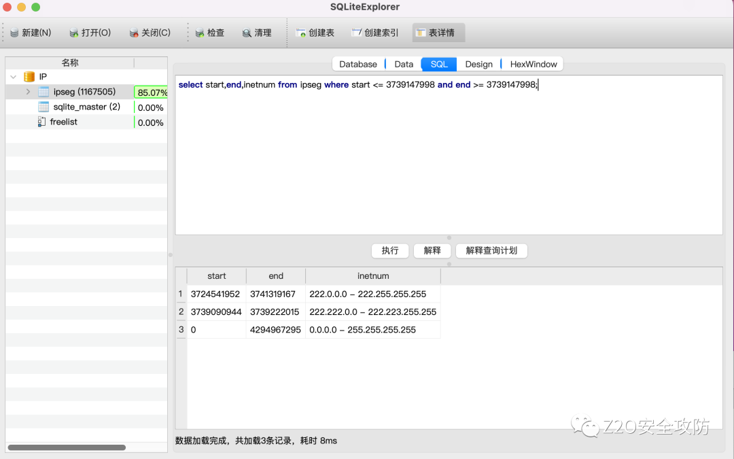Click the 检查 check database icon
This screenshot has height=459, width=734.
click(199, 33)
